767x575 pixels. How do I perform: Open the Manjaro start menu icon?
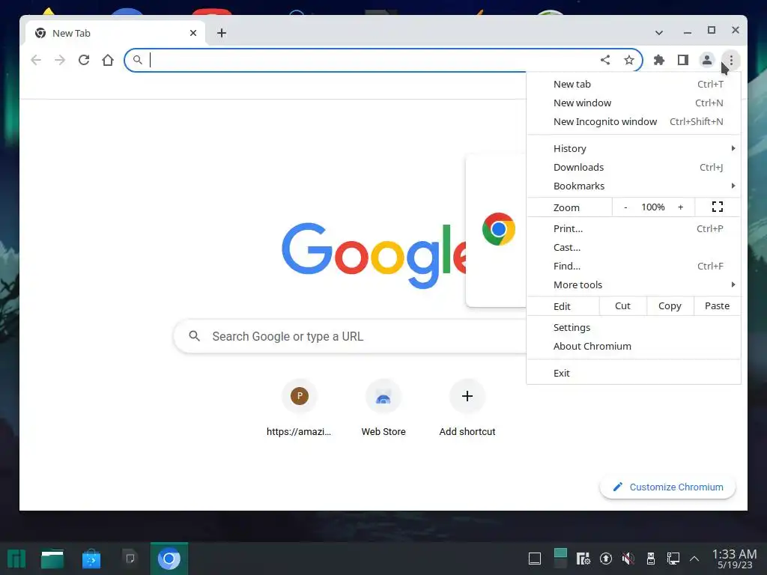coord(16,559)
